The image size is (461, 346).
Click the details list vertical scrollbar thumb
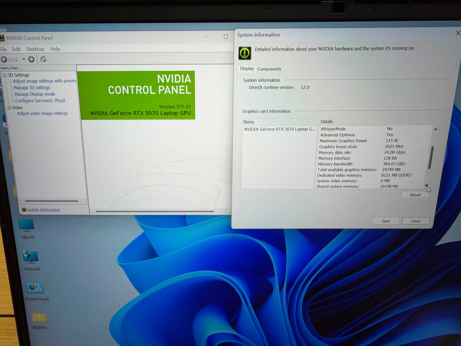coord(431,157)
